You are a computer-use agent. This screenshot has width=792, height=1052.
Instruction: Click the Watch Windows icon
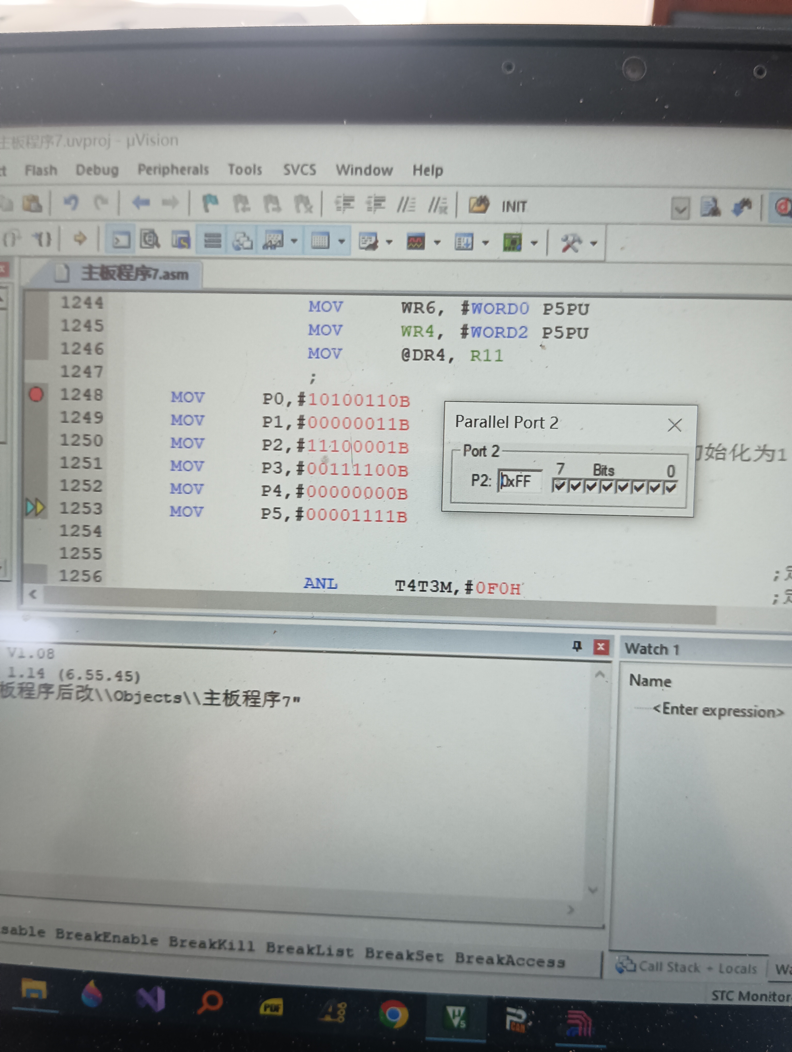(274, 241)
